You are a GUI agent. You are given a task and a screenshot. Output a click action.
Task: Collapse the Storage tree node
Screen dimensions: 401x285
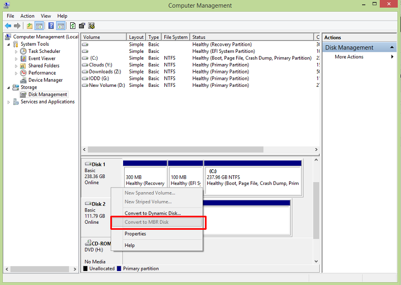click(9, 88)
